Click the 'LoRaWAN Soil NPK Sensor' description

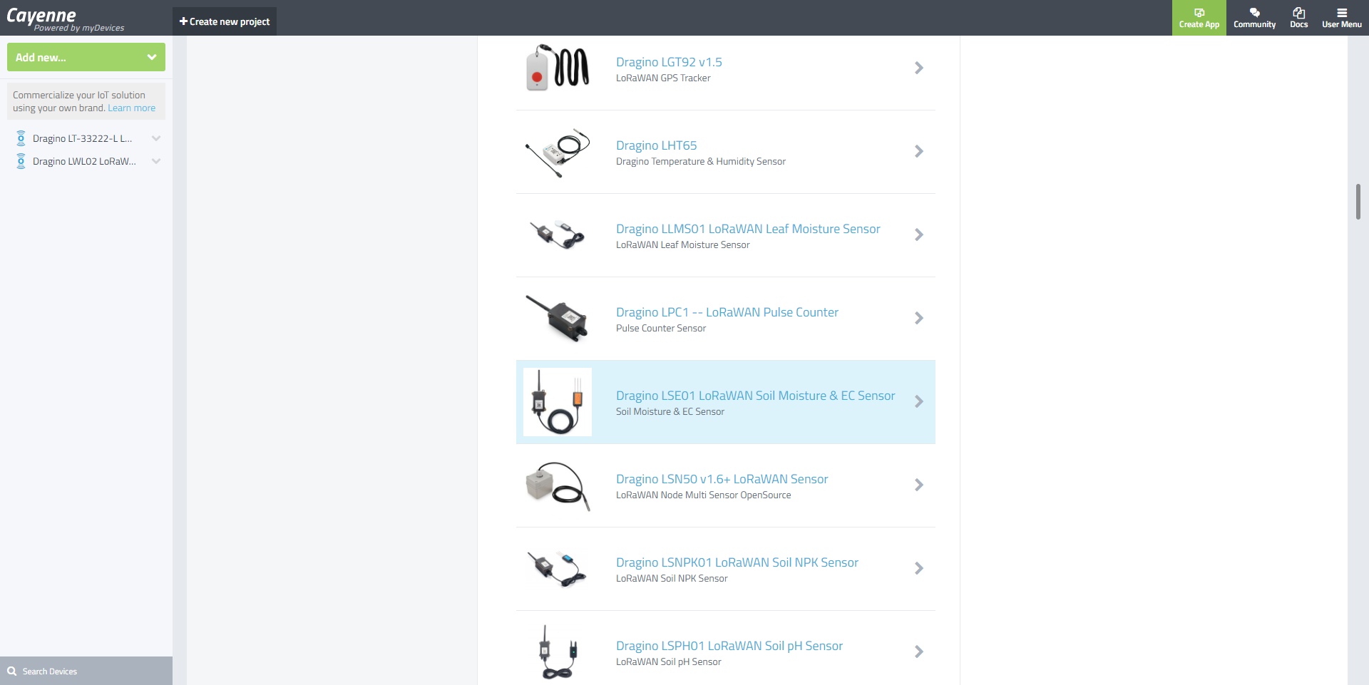coord(672,579)
